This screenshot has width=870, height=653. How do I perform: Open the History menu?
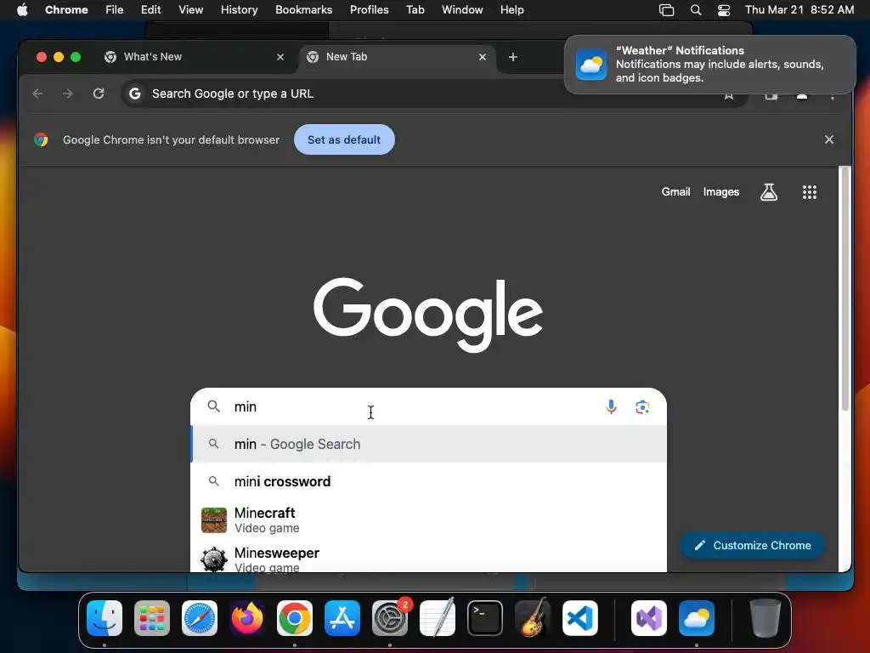[x=239, y=9]
